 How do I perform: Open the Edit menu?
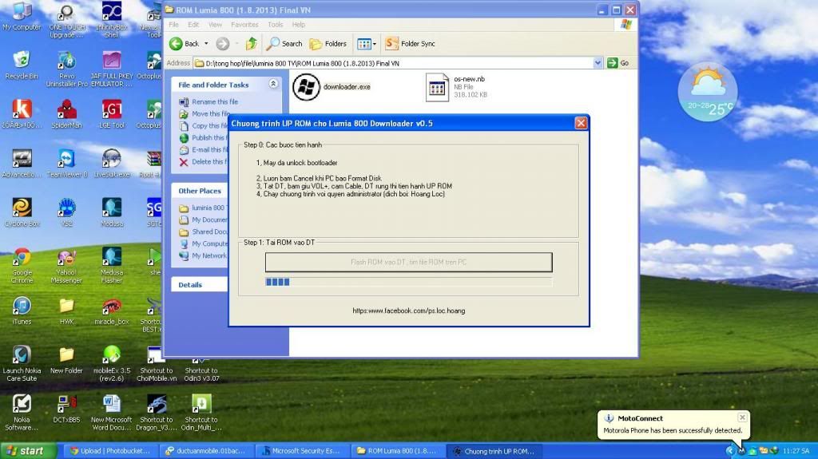tap(193, 25)
